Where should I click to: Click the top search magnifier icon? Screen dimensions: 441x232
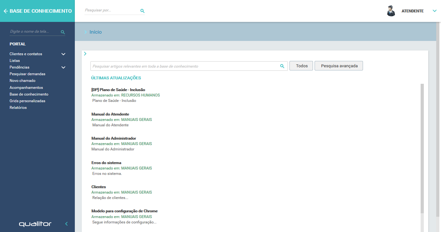(x=142, y=11)
